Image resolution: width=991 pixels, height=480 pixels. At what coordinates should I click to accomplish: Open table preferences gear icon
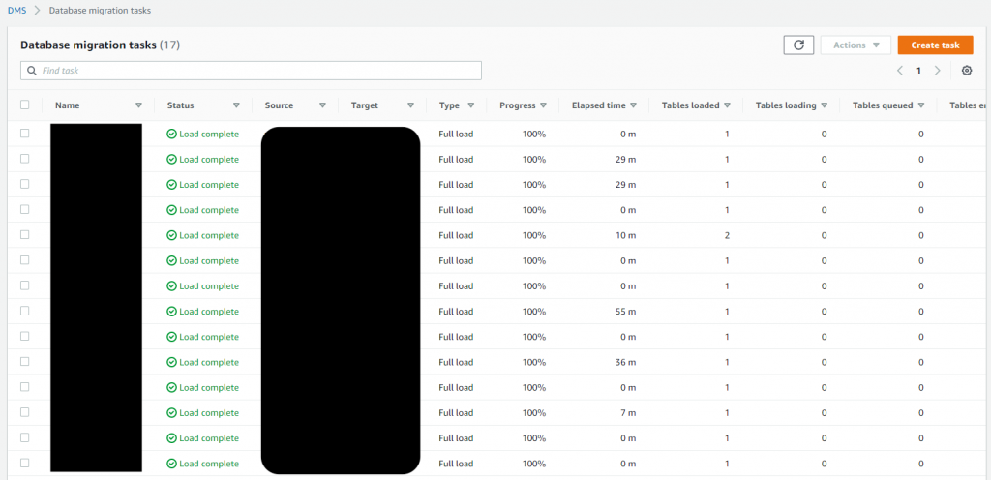click(x=967, y=71)
